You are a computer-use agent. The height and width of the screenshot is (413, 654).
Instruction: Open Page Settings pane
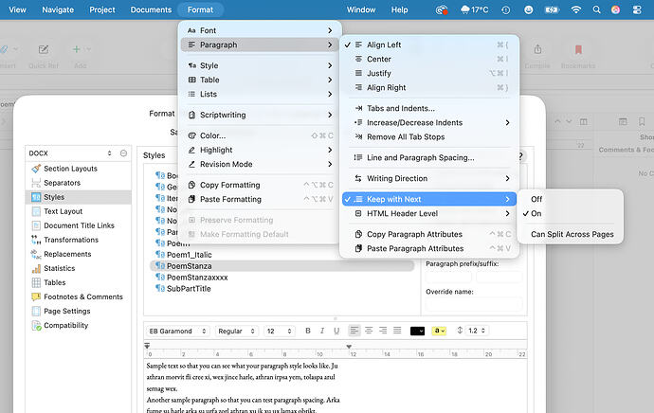(79, 311)
